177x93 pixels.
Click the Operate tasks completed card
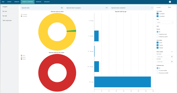[132, 8]
